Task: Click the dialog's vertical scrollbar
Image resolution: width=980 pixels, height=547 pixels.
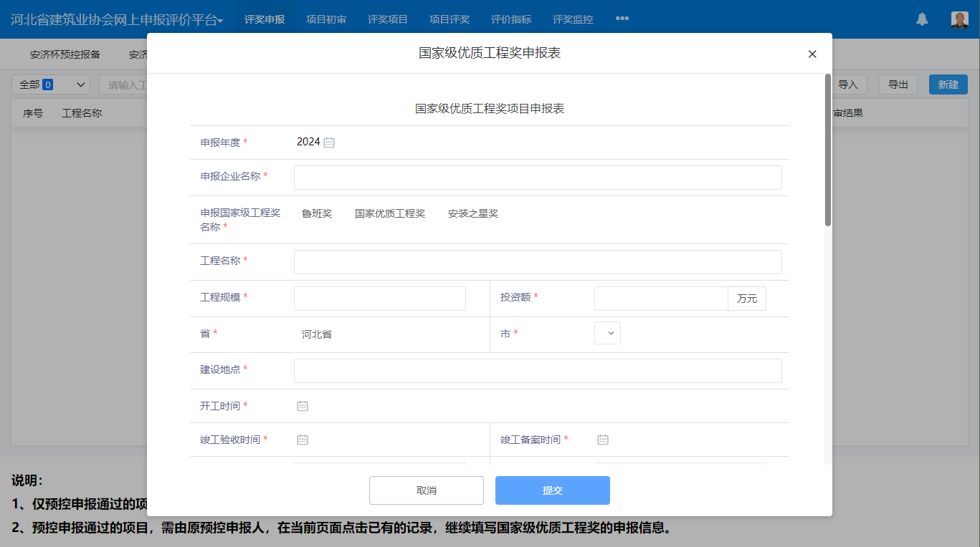Action: tap(828, 150)
